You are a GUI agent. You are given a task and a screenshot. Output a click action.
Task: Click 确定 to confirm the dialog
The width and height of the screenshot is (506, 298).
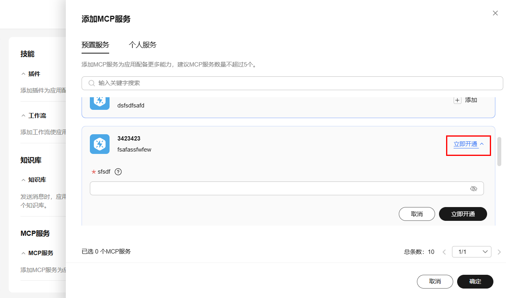coord(475,281)
